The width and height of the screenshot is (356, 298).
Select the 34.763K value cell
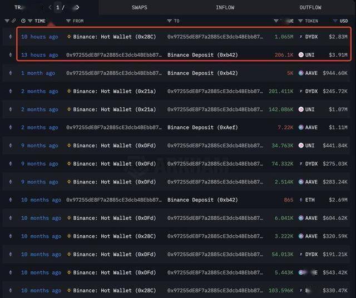pos(283,146)
